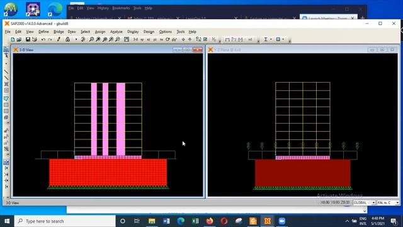Select the Draw Frame line tool
The width and height of the screenshot is (403, 227).
click(6, 71)
